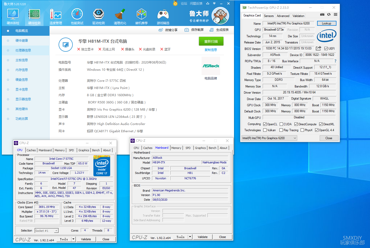Click Validate in Mainboard CPU-Z window

pos(203,237)
